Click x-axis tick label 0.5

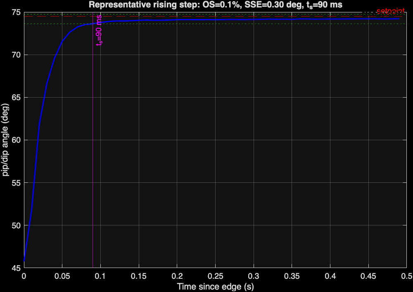tap(407, 276)
